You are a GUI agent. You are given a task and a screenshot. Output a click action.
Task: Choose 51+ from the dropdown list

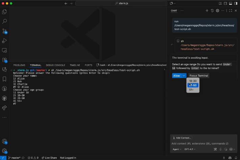[x=193, y=90]
